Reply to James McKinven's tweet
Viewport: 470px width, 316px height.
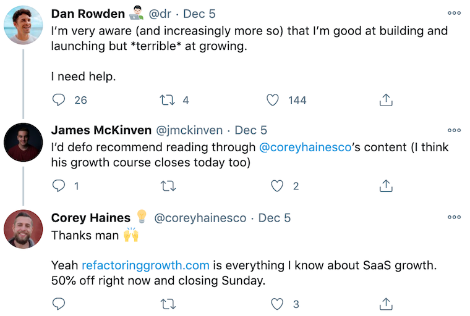tap(59, 186)
